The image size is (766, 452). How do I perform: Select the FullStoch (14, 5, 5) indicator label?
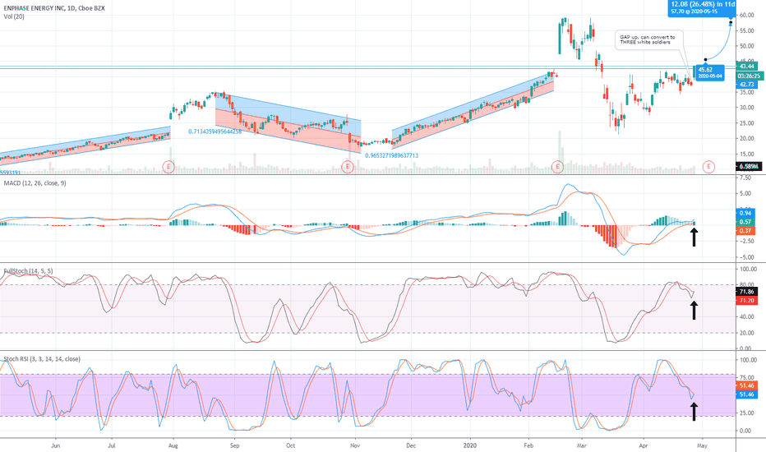point(28,270)
